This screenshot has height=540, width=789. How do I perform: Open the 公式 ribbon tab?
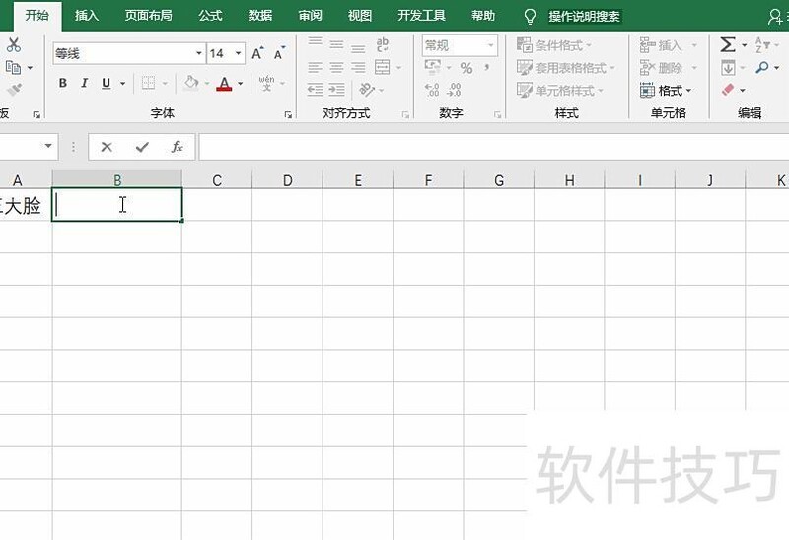coord(210,16)
